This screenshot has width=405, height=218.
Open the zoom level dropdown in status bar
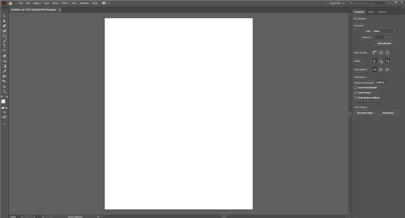click(22, 216)
